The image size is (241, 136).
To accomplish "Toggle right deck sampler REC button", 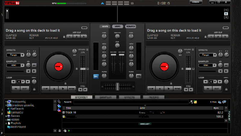I will tap(226, 65).
